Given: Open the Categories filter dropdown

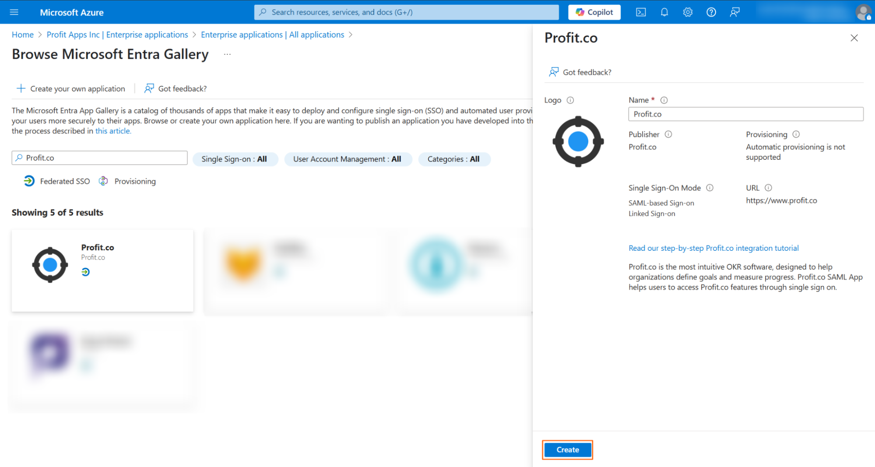Looking at the screenshot, I should pos(454,159).
